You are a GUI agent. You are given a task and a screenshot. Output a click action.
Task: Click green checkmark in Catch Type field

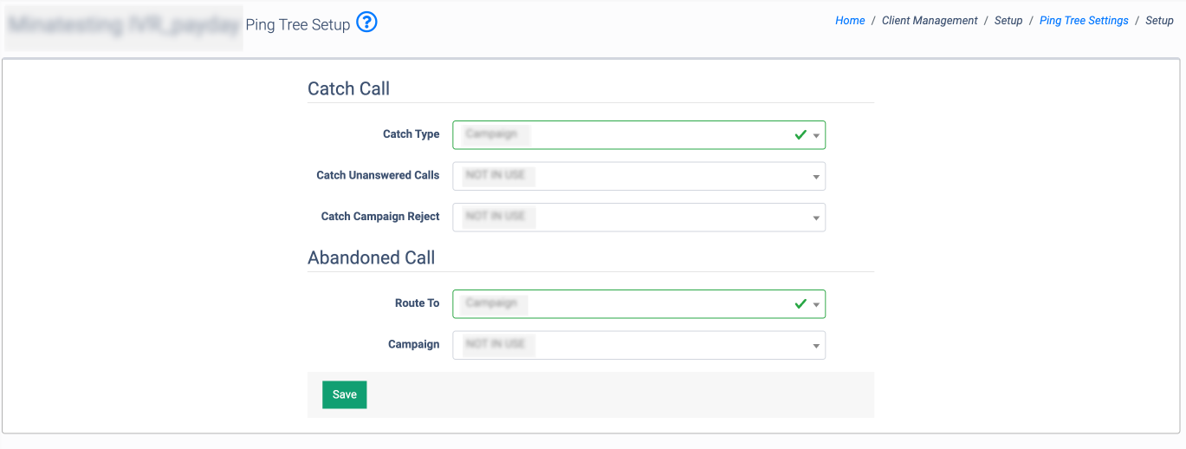(x=800, y=135)
